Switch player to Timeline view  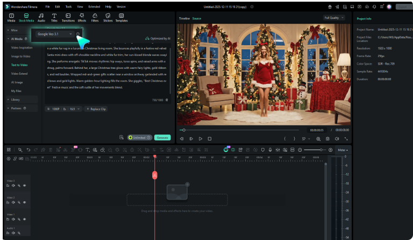click(184, 18)
